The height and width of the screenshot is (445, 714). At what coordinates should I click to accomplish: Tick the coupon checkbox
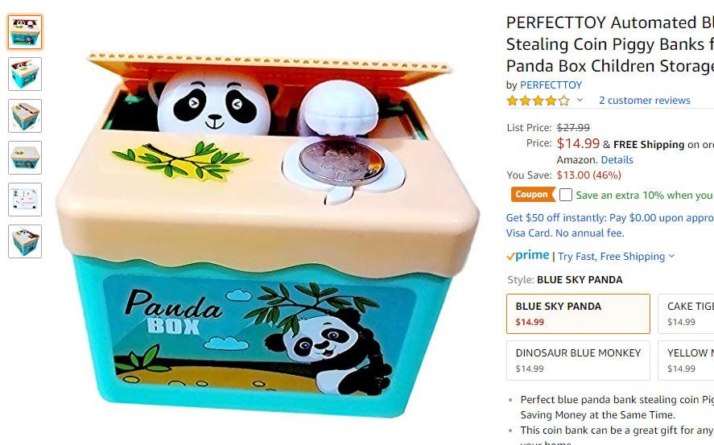tap(566, 195)
